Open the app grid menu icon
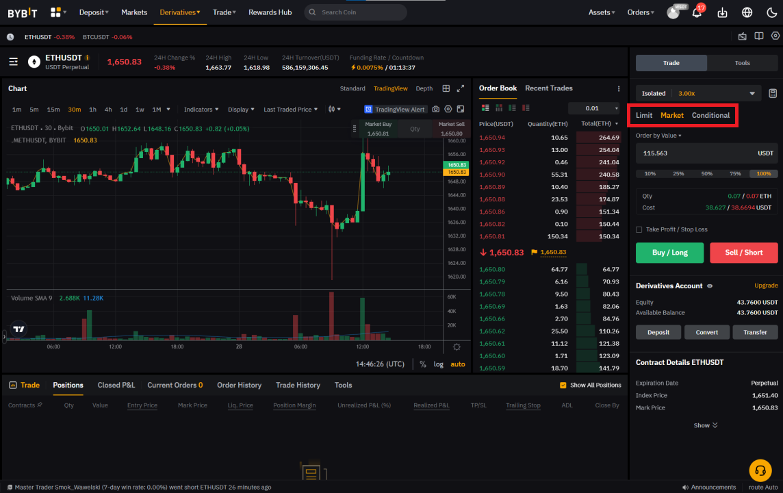The image size is (783, 493). (x=55, y=12)
